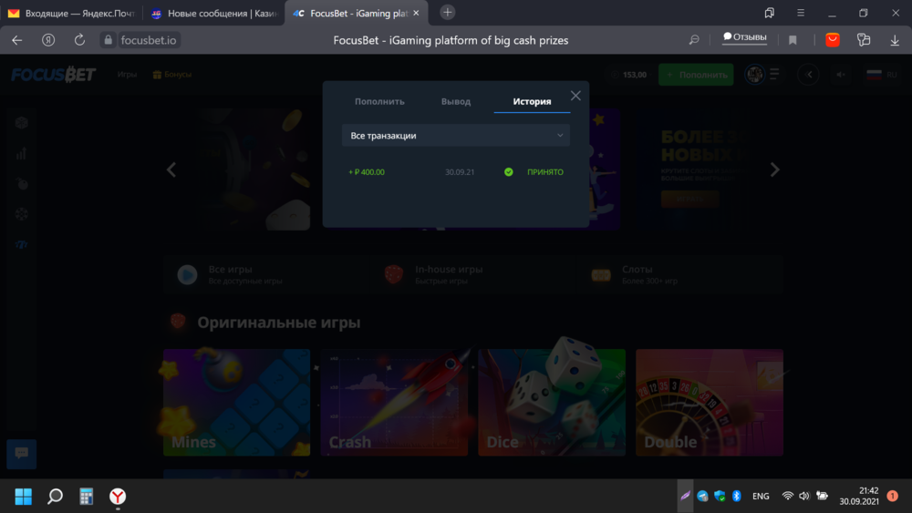Open the page search magnifier icon
Image resolution: width=912 pixels, height=513 pixels.
pos(694,40)
